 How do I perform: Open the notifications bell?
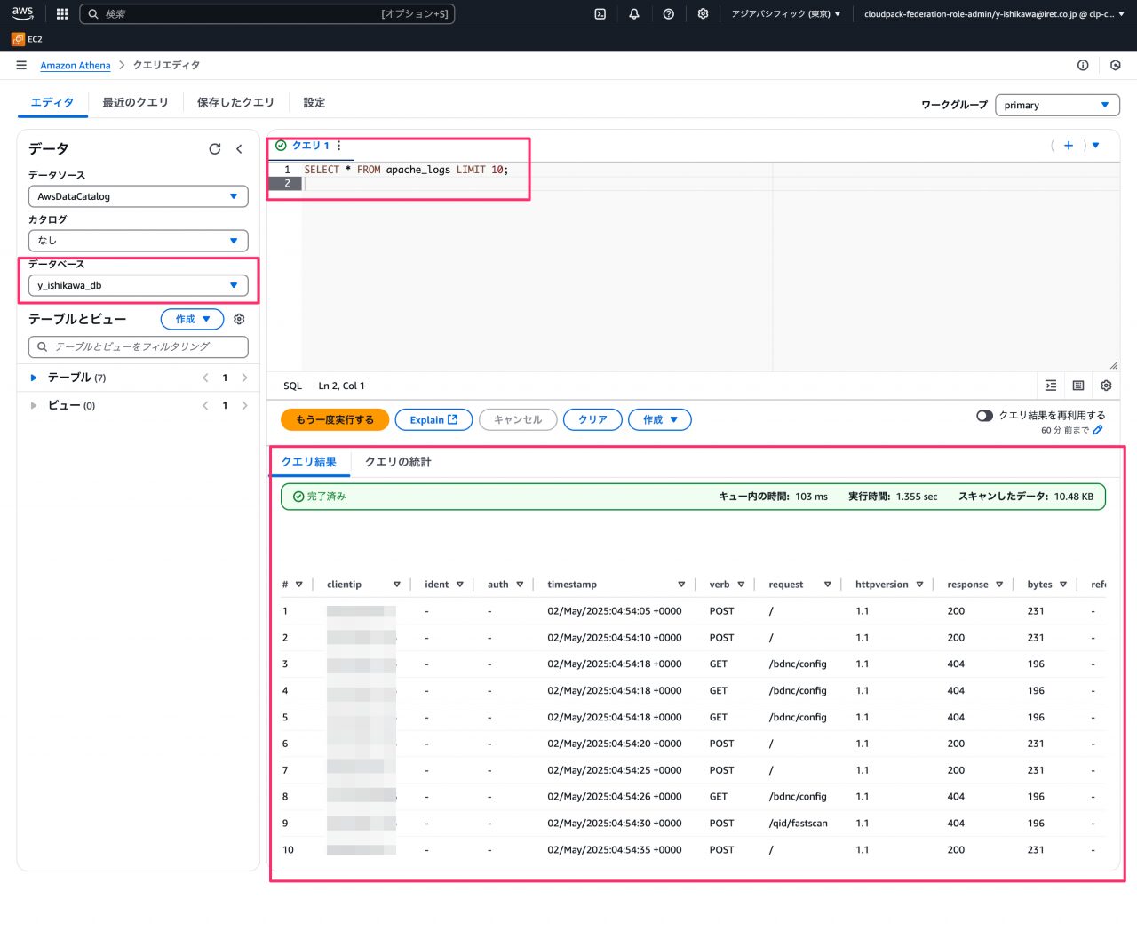(x=634, y=13)
